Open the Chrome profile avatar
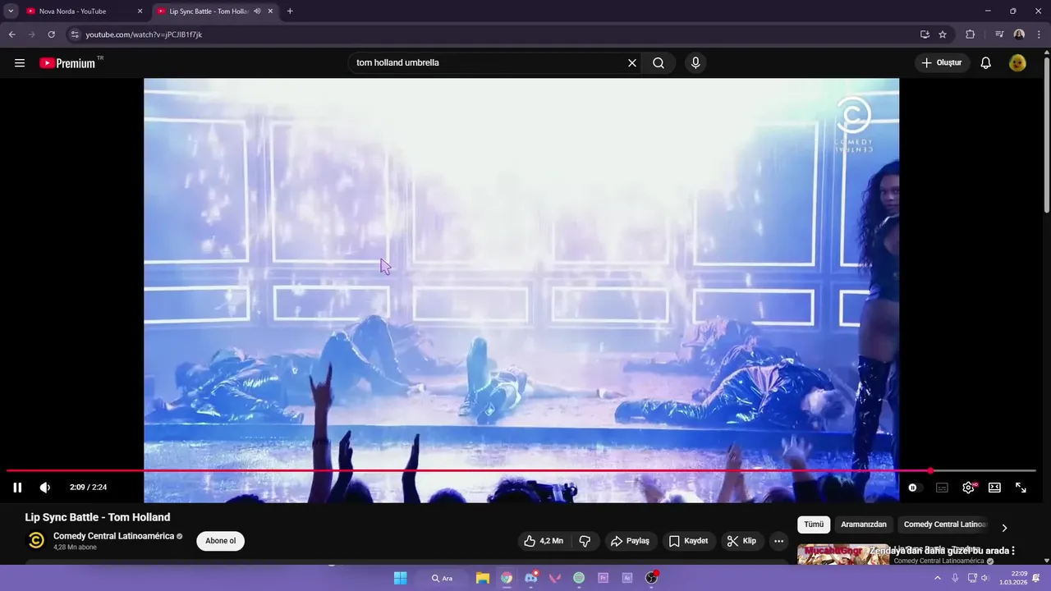The image size is (1051, 591). pos(1019,34)
